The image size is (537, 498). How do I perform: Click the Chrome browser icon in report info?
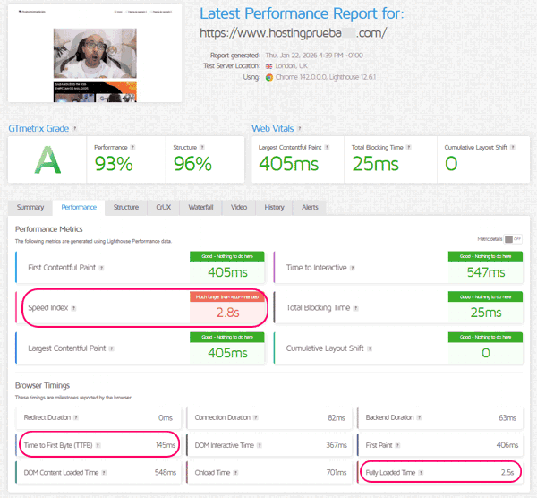coord(268,78)
